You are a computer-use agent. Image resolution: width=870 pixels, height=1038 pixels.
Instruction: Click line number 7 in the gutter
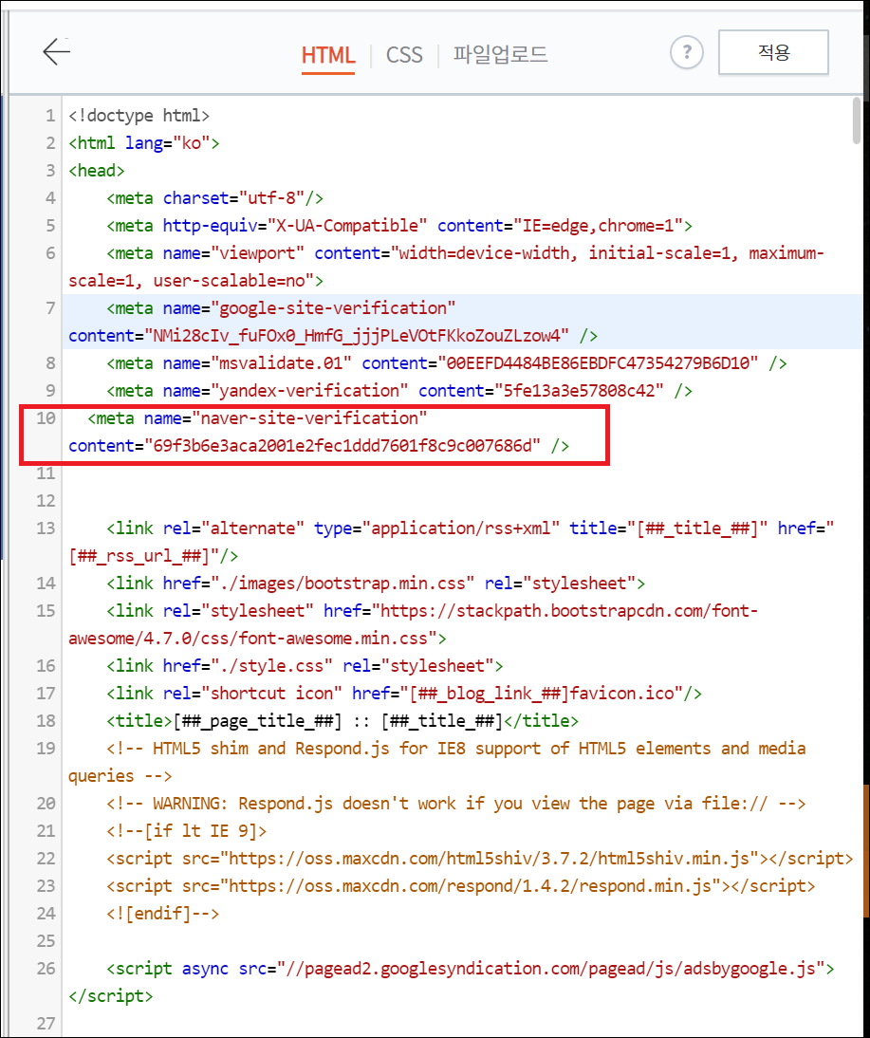(x=50, y=308)
